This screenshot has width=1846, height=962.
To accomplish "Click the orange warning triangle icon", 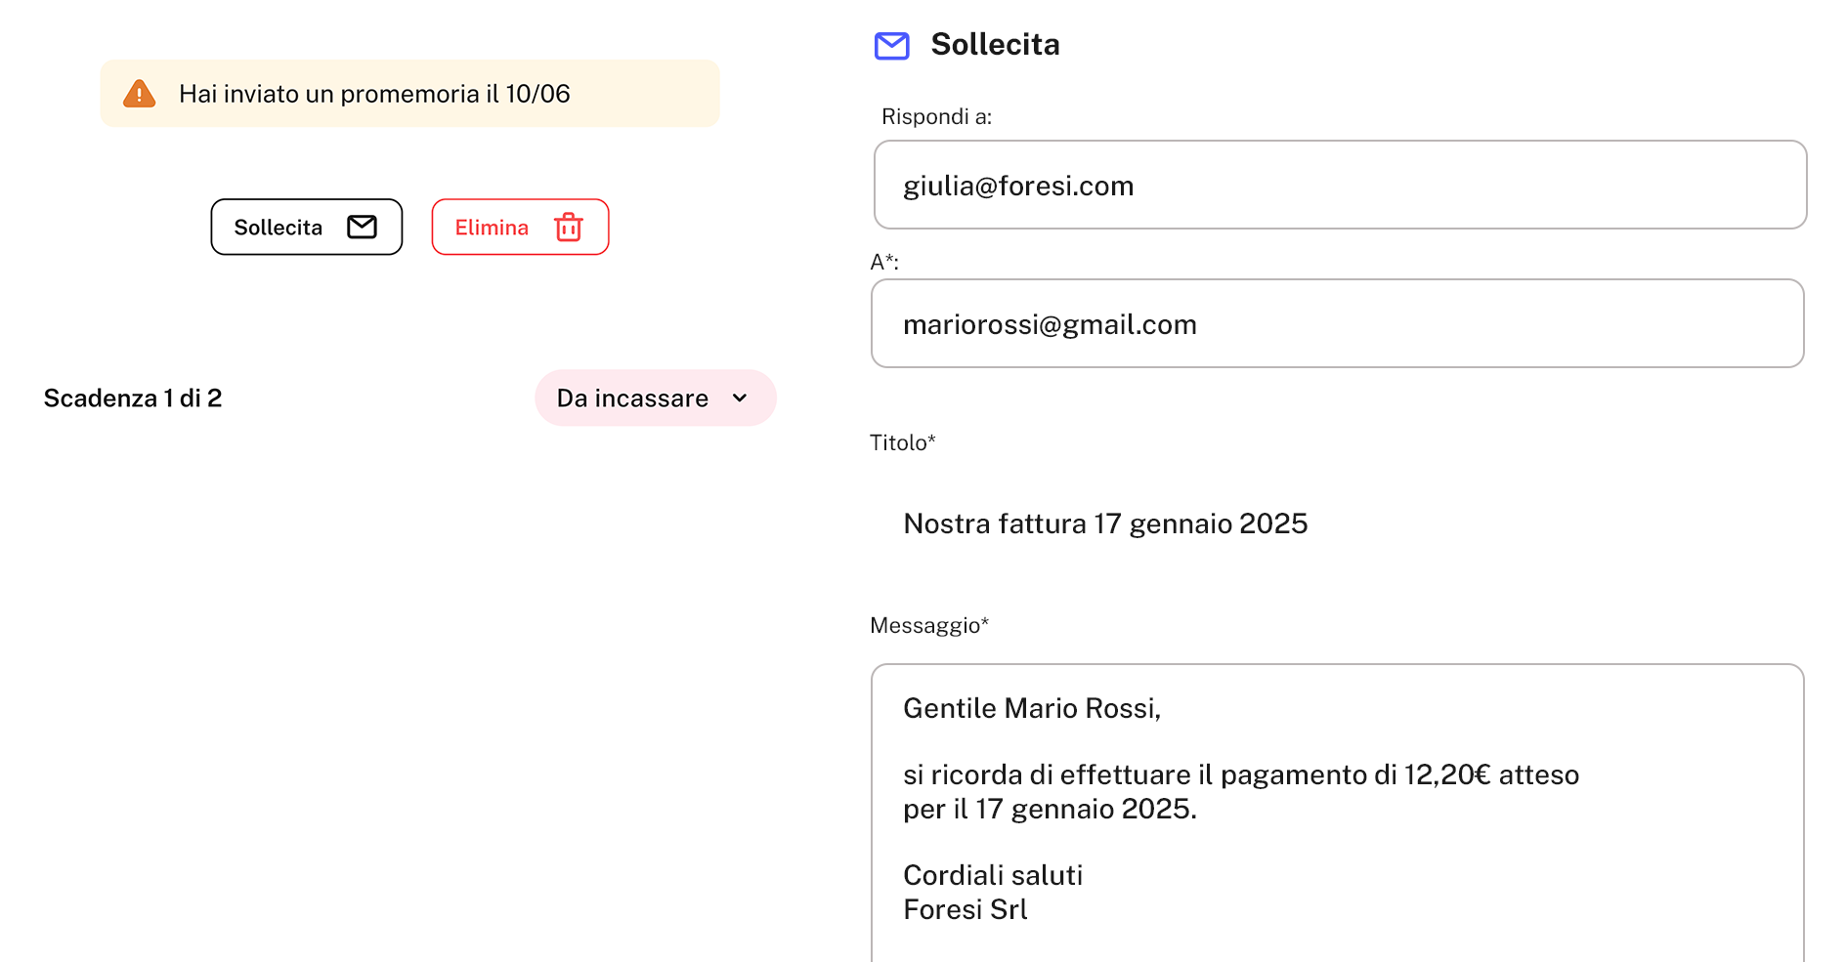I will click(x=140, y=94).
